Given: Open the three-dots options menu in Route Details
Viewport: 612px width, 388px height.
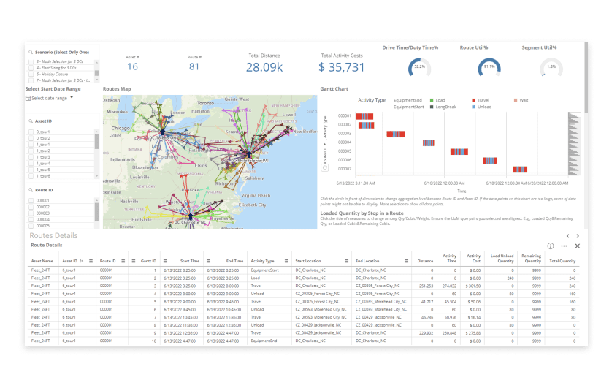Looking at the screenshot, I should pos(564,246).
